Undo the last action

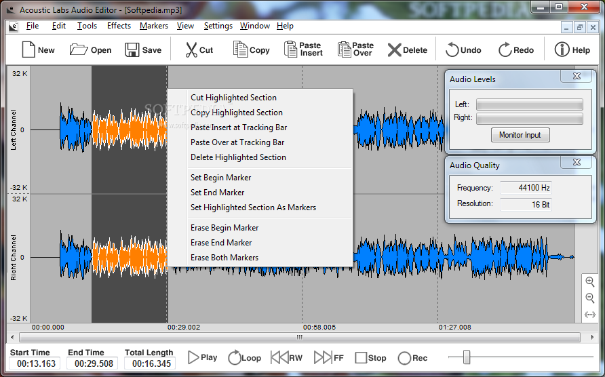pos(463,49)
